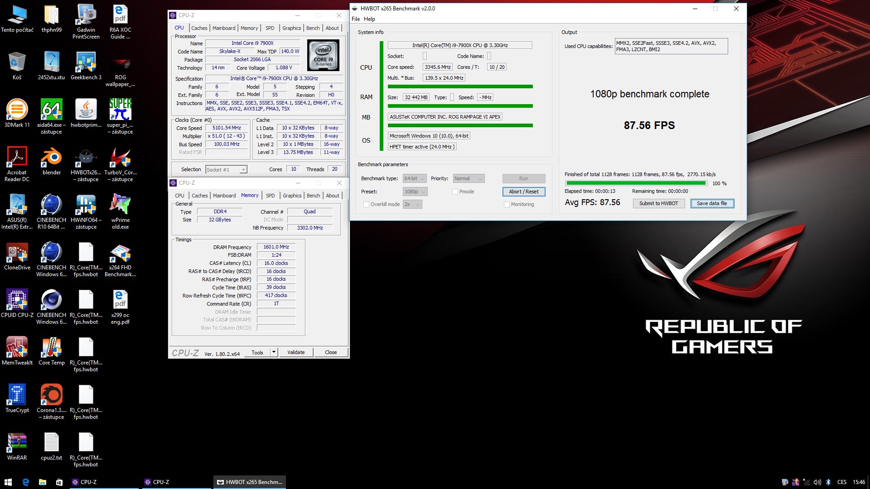Launch TrueCrypt desktop icon
The image size is (870, 489).
17,398
